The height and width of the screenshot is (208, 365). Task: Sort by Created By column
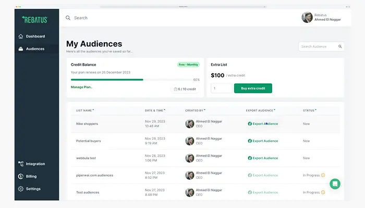[x=196, y=111]
